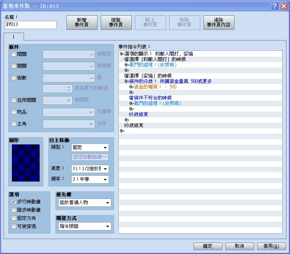
Task: Open the 物品 dropdown
Action: click(69, 112)
